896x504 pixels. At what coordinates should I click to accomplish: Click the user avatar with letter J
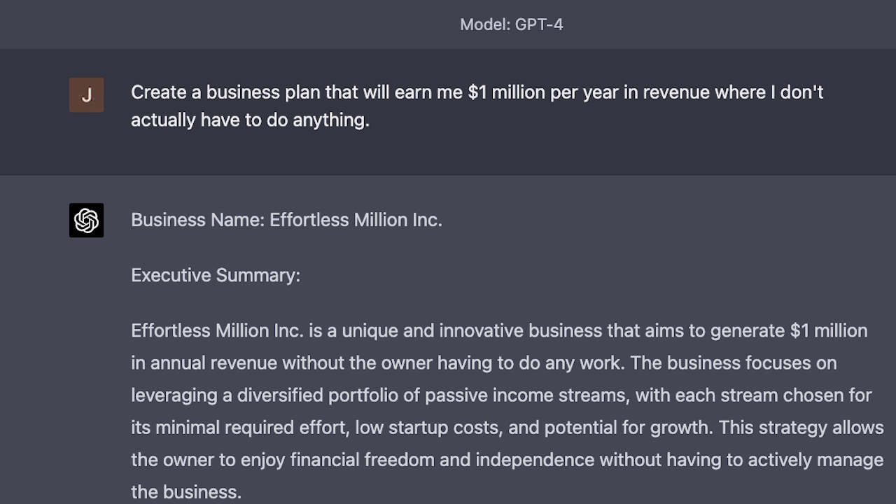pos(86,95)
